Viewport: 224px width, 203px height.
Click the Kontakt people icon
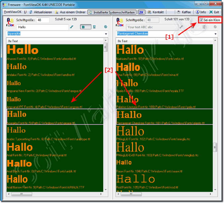coord(149,12)
